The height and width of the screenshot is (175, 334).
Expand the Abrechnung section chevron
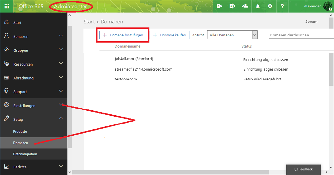(61, 77)
